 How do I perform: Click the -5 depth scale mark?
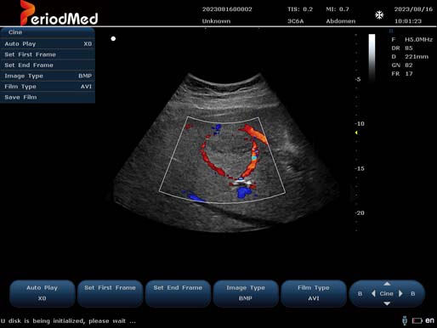358,79
